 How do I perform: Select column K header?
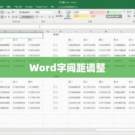106,31
